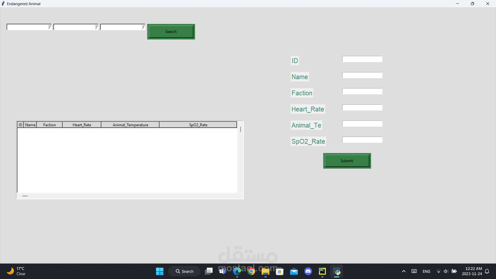The image size is (496, 279).
Task: Launch Discord from the taskbar
Action: 308,271
